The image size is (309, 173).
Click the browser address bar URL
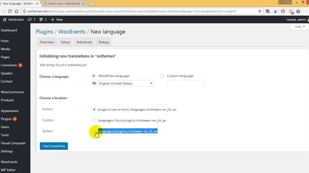132,11
